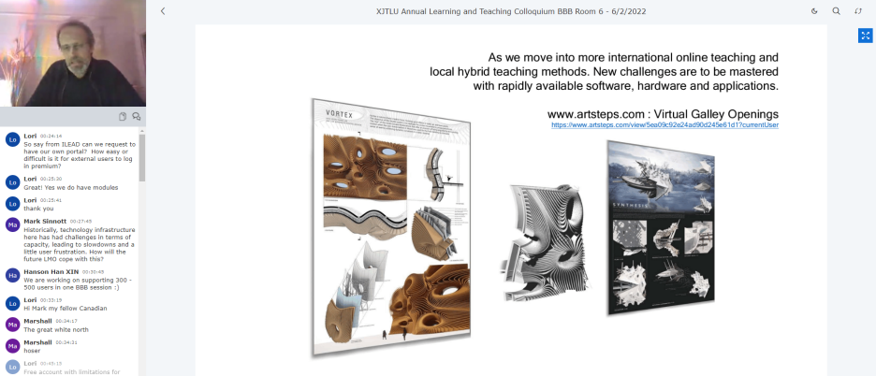This screenshot has height=376, width=876.
Task: Expand presentation with blue fullscreen button
Action: [x=865, y=36]
